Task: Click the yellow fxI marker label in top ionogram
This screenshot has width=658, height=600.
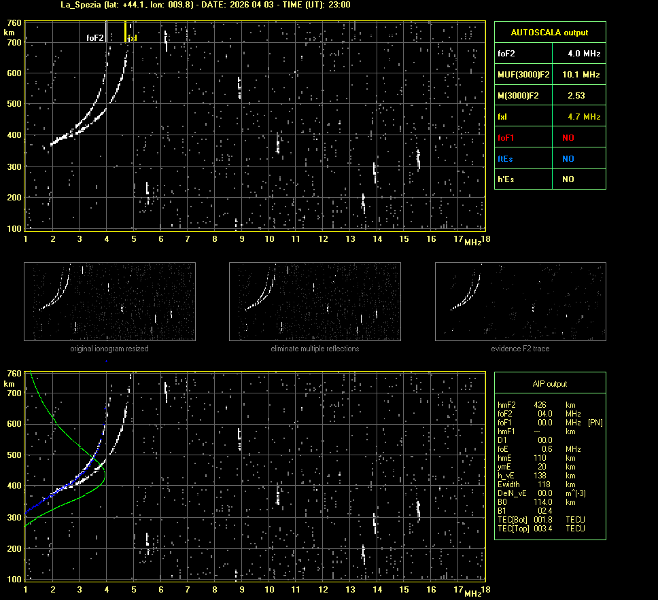Action: coord(133,38)
